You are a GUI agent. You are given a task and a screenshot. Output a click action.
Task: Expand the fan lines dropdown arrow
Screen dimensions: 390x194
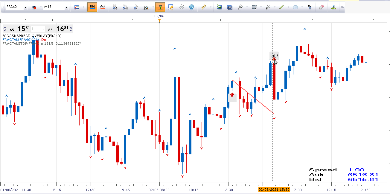pos(275,7)
